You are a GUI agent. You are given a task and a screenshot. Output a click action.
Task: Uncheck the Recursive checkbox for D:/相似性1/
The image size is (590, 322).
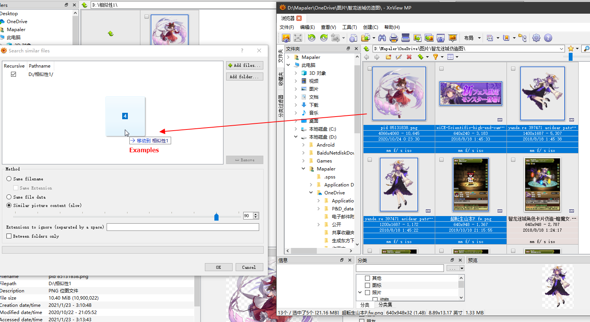(x=14, y=74)
